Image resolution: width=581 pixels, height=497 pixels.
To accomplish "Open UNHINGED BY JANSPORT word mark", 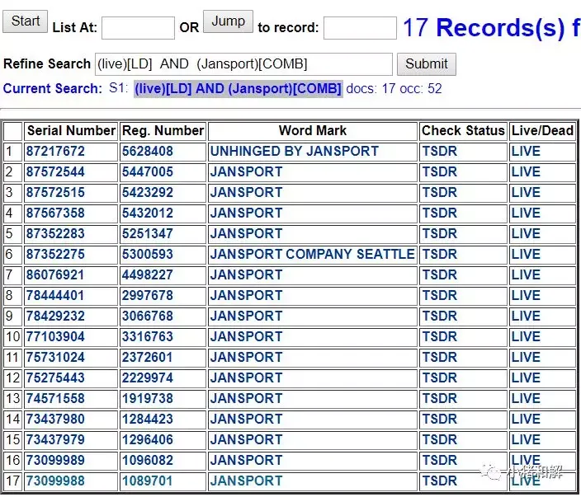I will point(295,152).
